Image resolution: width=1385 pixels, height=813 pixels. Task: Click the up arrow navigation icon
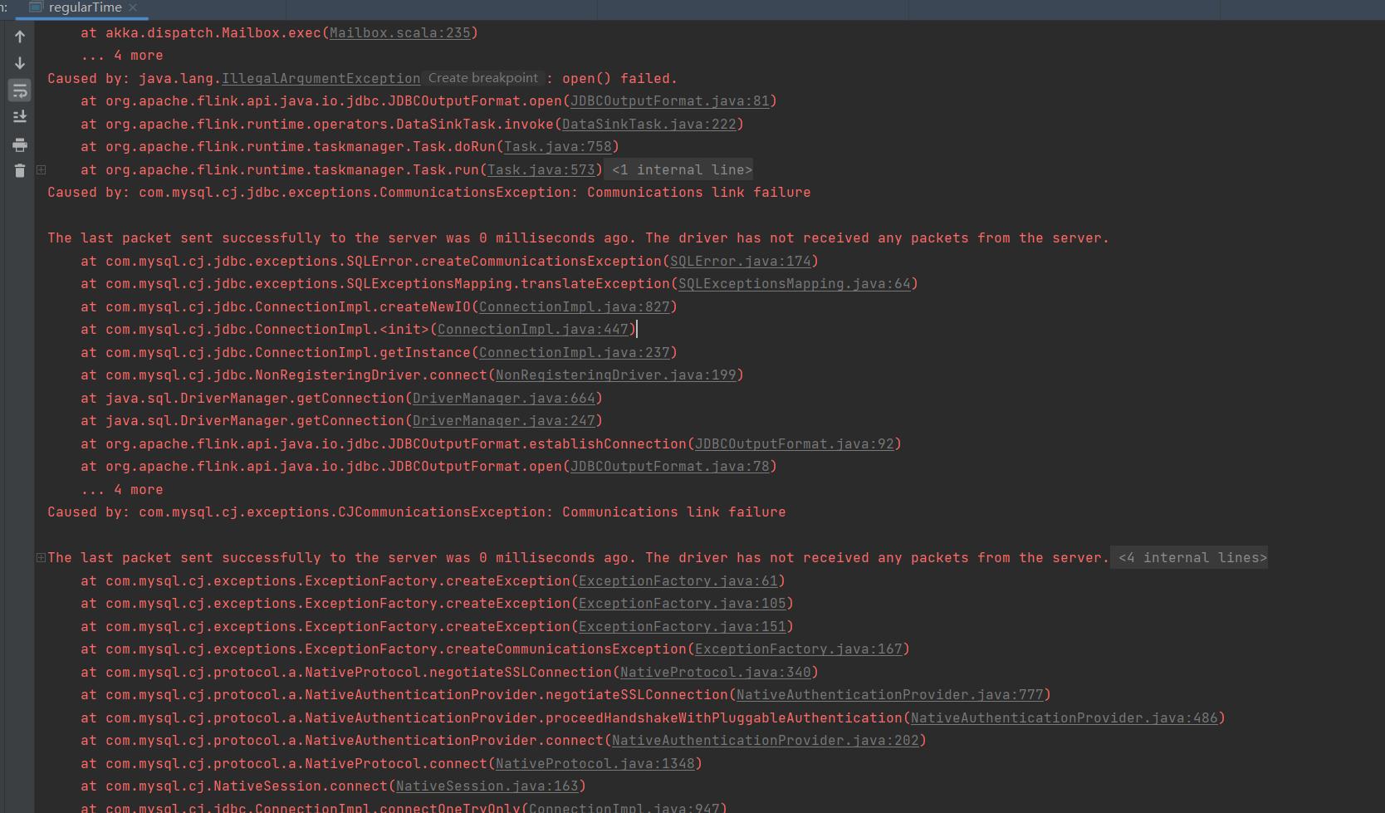pyautogui.click(x=19, y=37)
